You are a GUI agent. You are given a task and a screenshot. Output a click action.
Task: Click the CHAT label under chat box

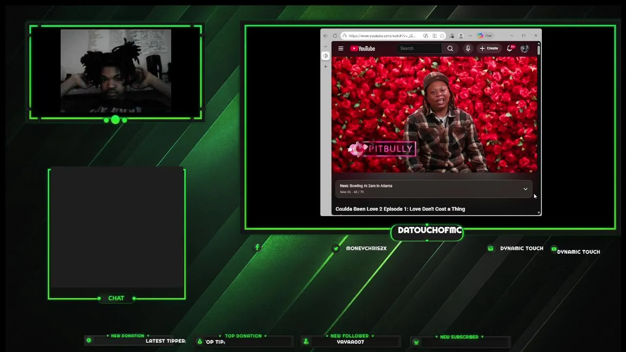(116, 298)
